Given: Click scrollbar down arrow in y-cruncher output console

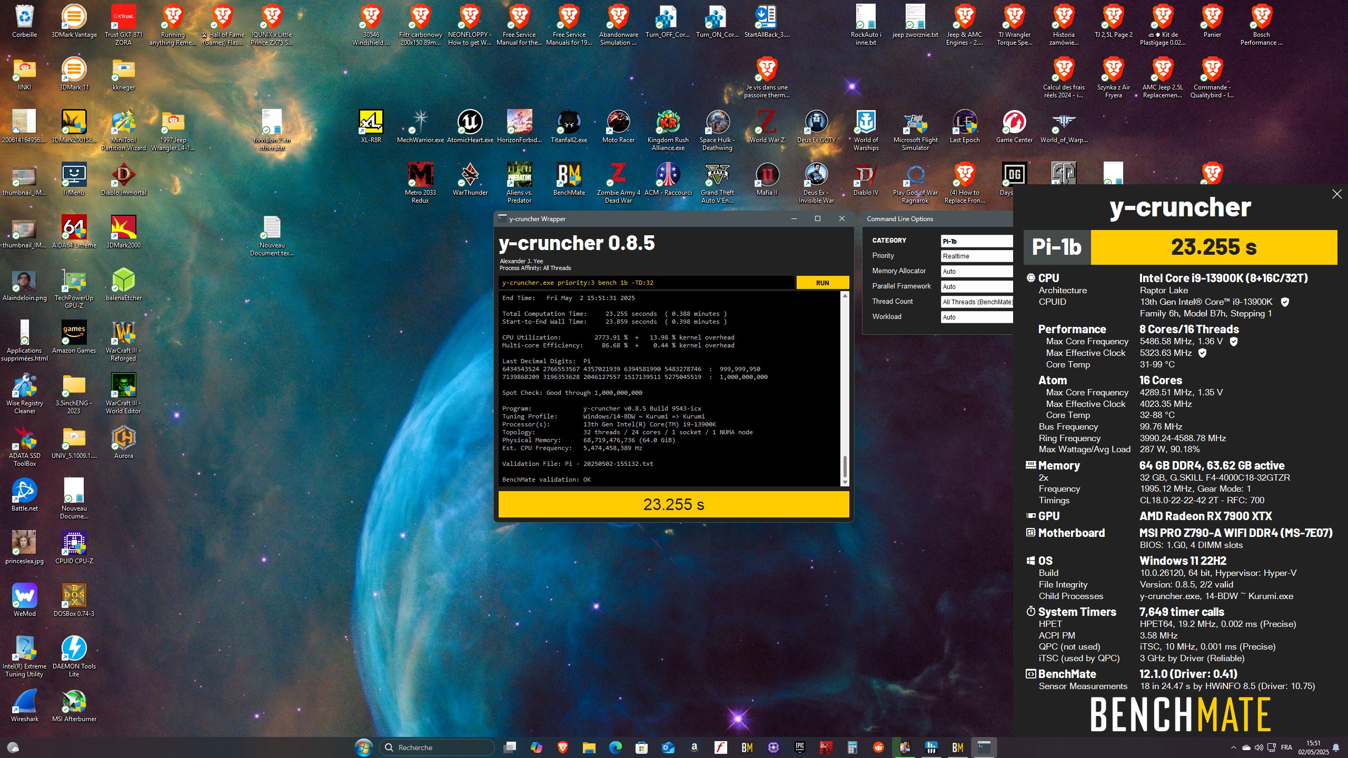Looking at the screenshot, I should pos(845,482).
